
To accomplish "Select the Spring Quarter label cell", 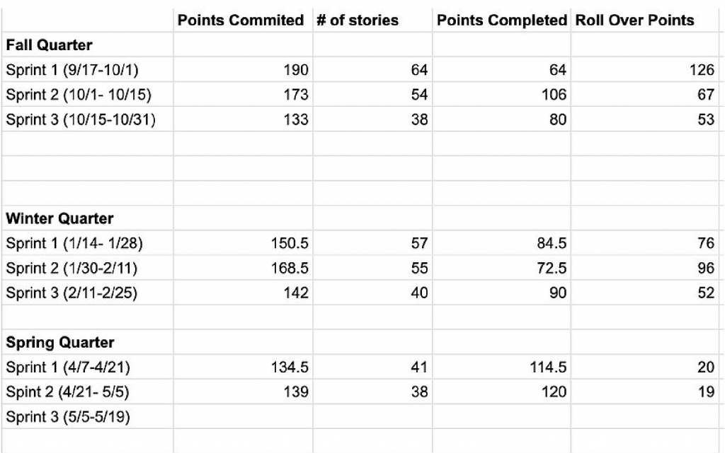I will tap(88, 342).
